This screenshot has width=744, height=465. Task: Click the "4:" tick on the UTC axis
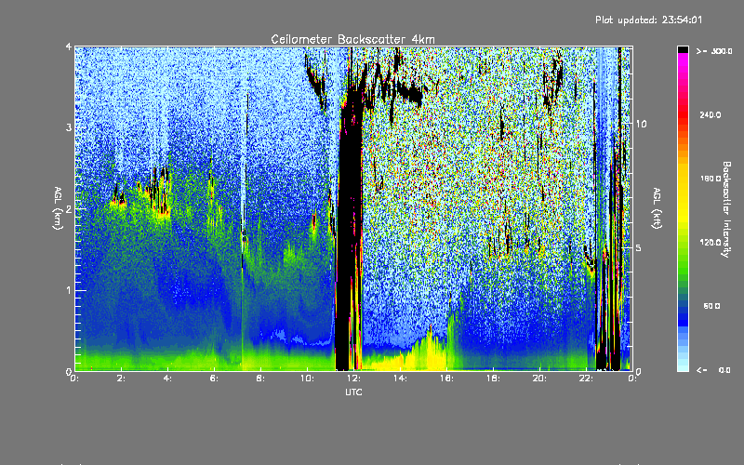pyautogui.click(x=168, y=379)
